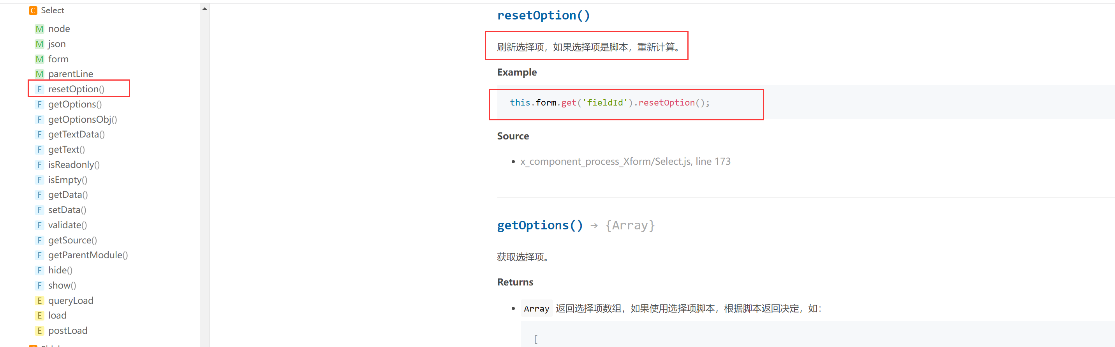Click the Select class name in sidebar
This screenshot has height=347, width=1115.
pos(52,11)
